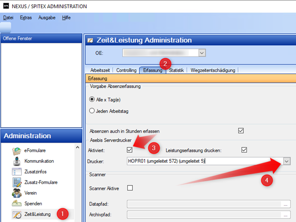Click the orange 'Erfassung' section header
The height and width of the screenshot is (222, 296).
point(190,78)
